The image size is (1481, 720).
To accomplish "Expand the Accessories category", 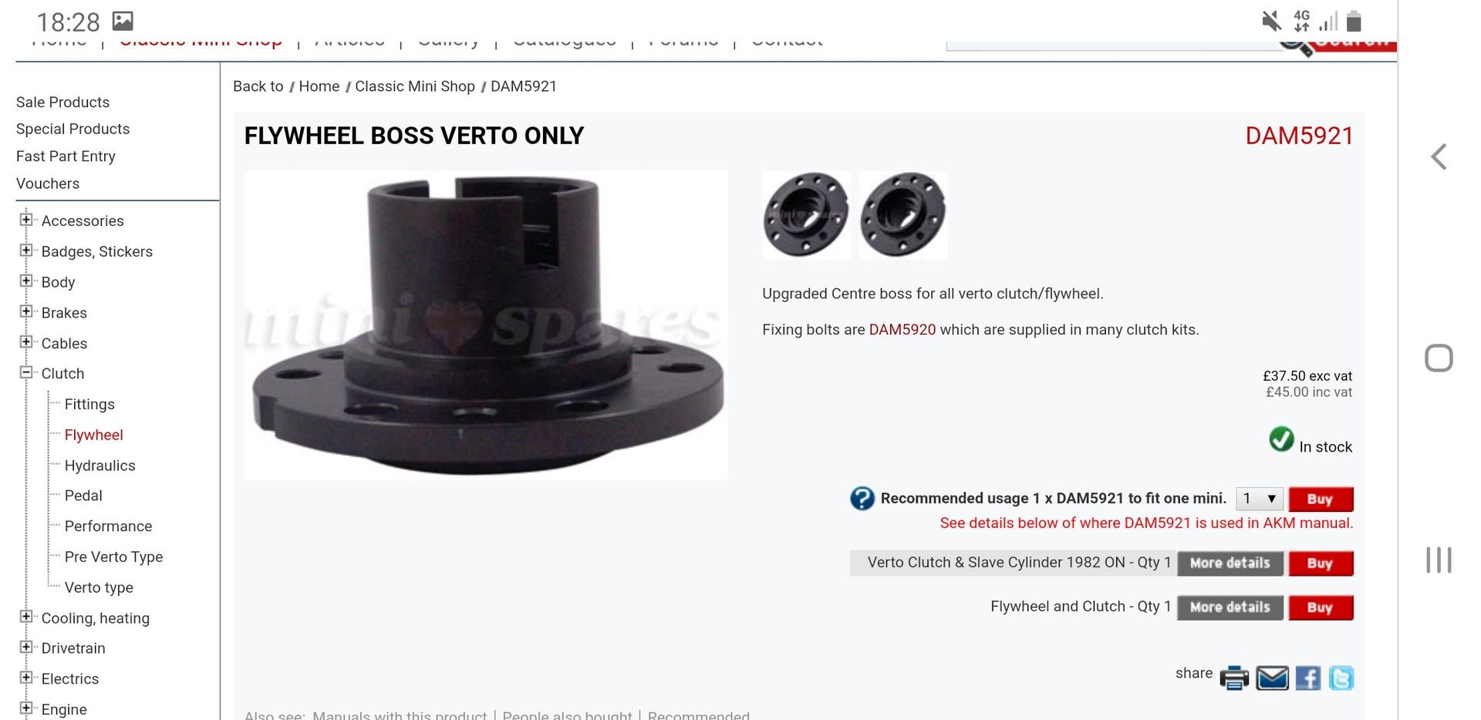I will (26, 220).
